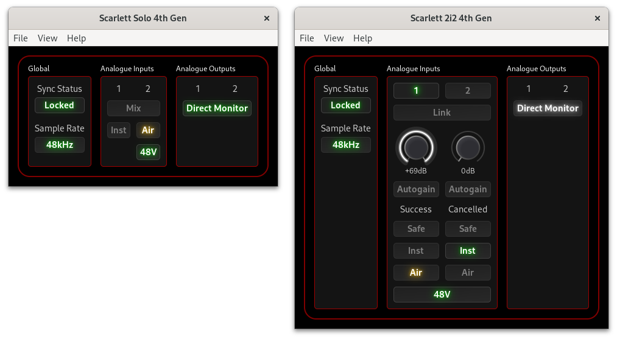Toggle Direct Monitor in Scarlett Solo window

(217, 108)
